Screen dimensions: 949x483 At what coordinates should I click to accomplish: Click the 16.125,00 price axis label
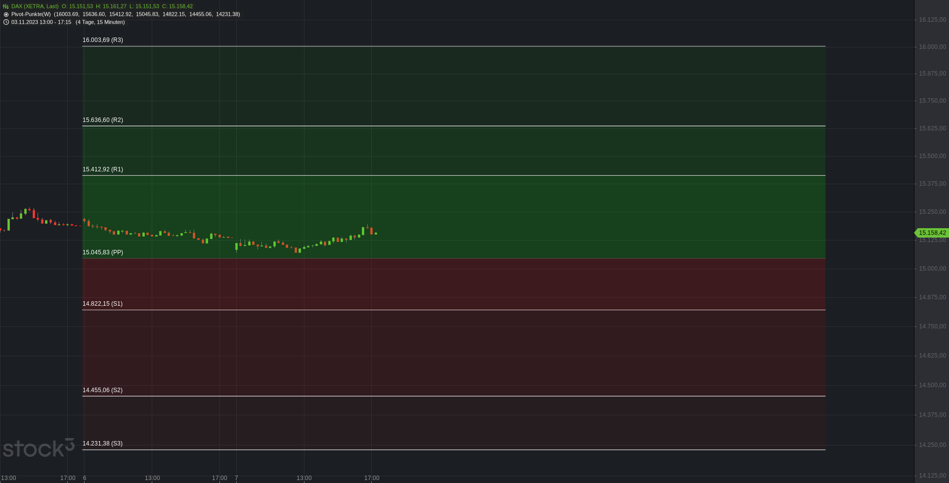[x=932, y=20]
